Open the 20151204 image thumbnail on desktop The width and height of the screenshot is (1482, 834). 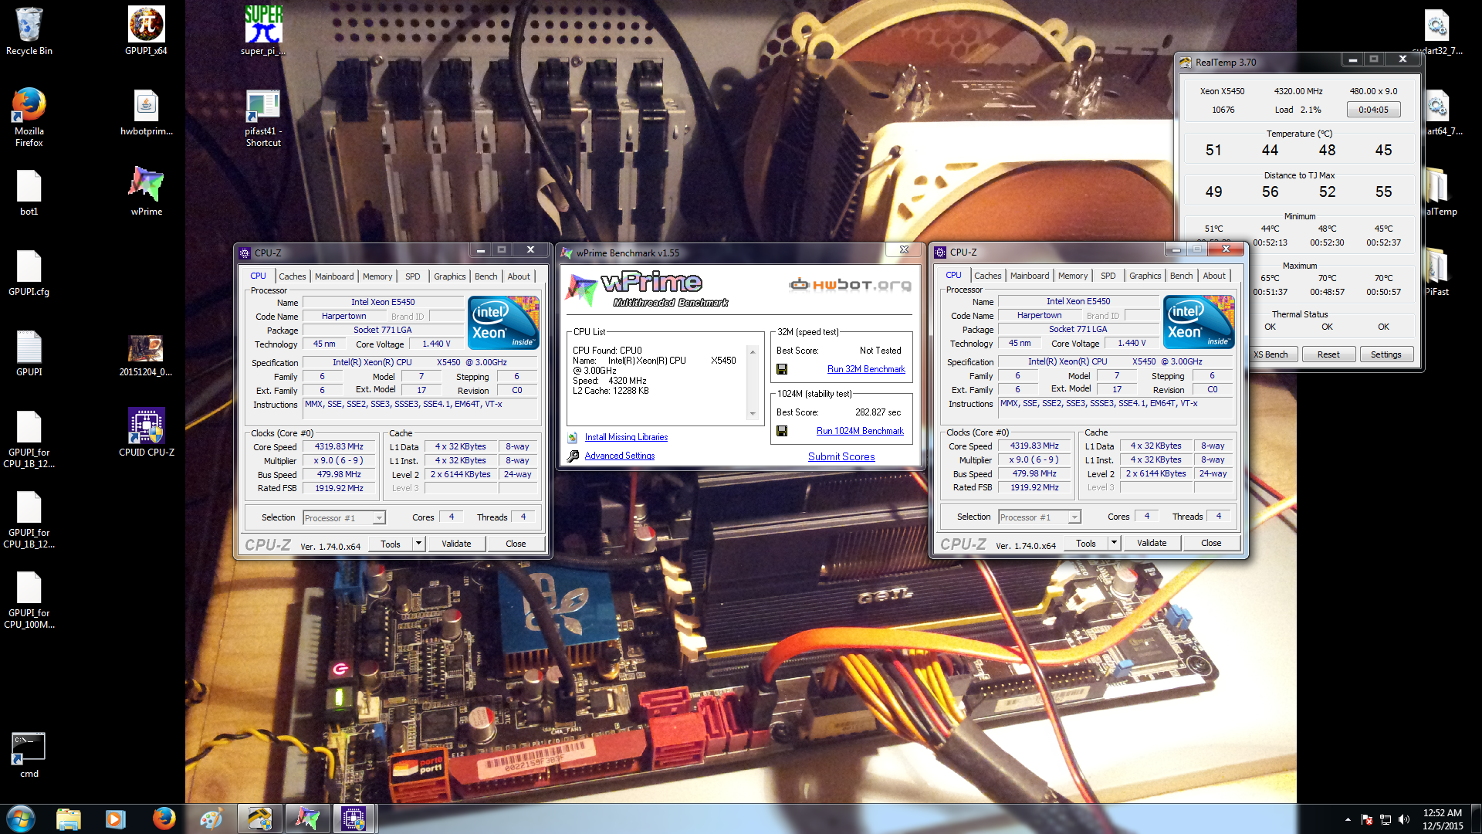(146, 355)
